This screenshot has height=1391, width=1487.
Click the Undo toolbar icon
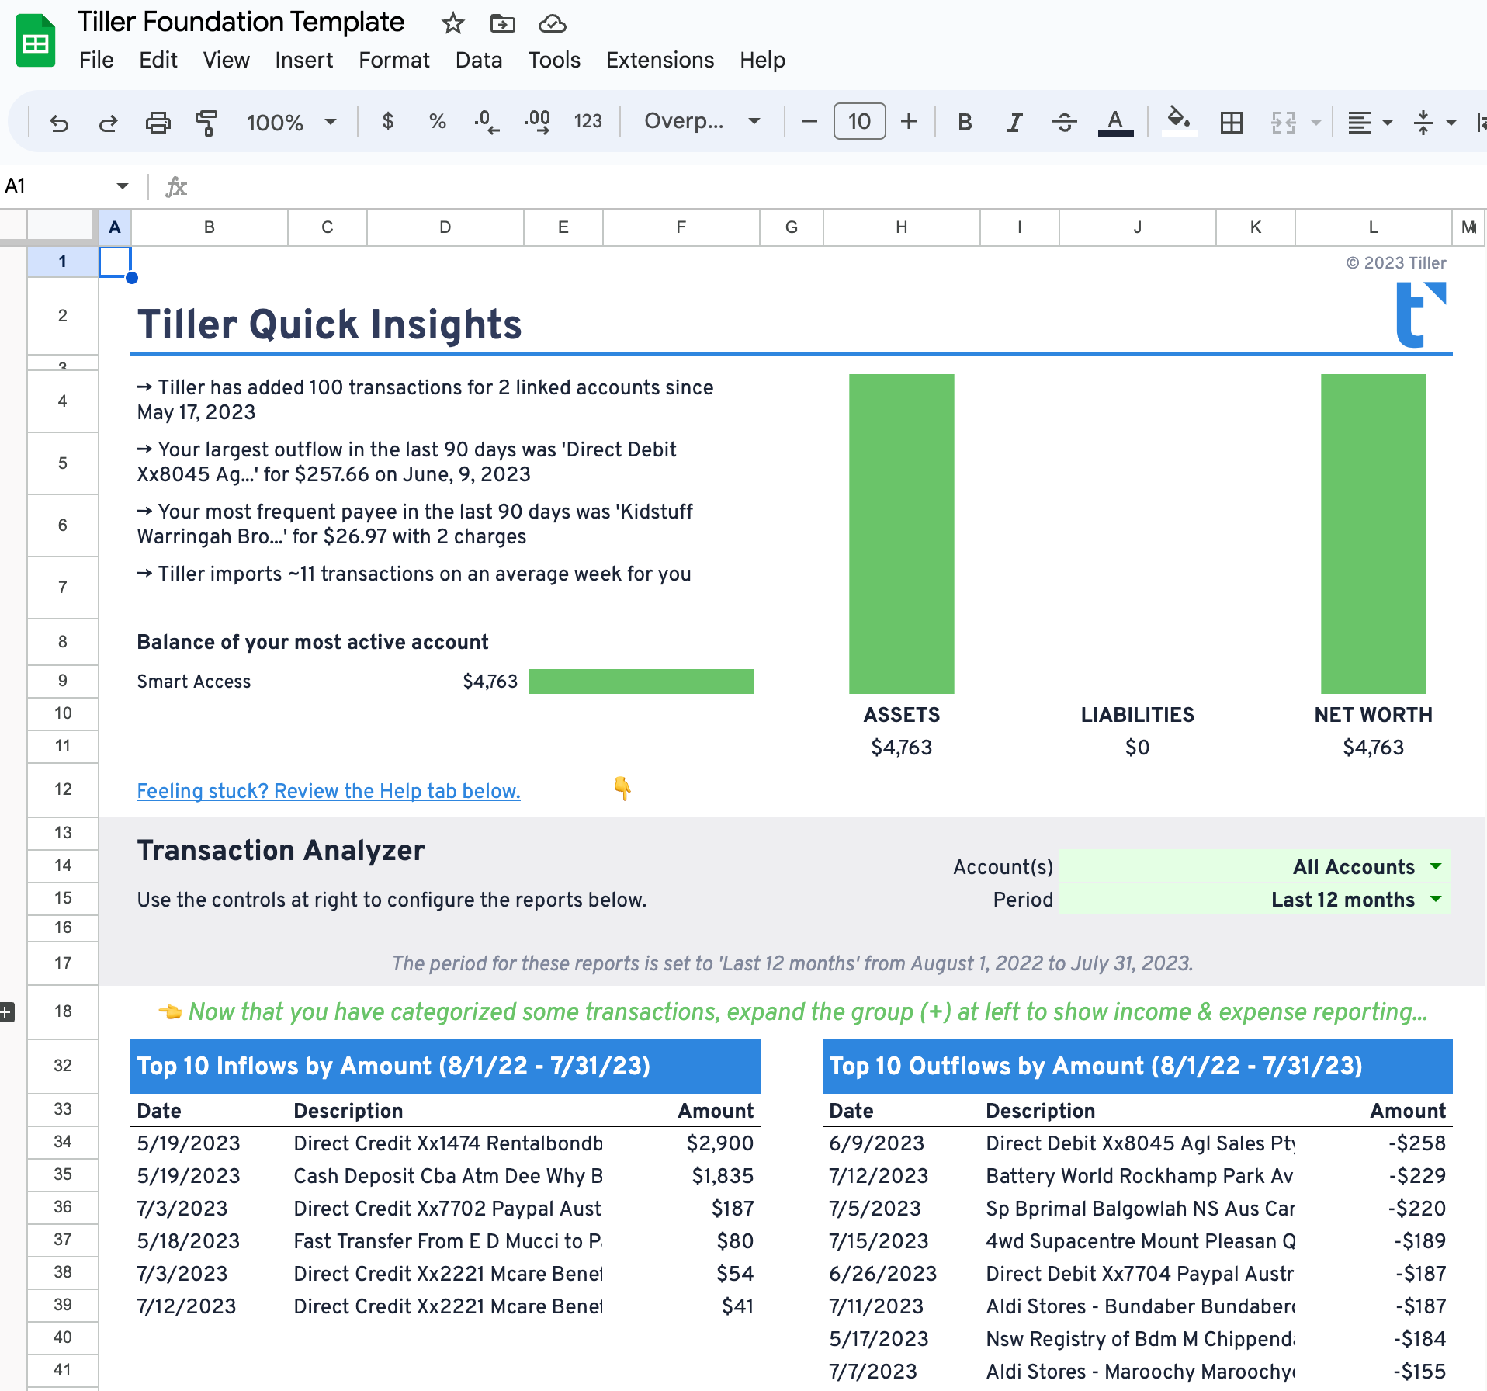[x=59, y=122]
